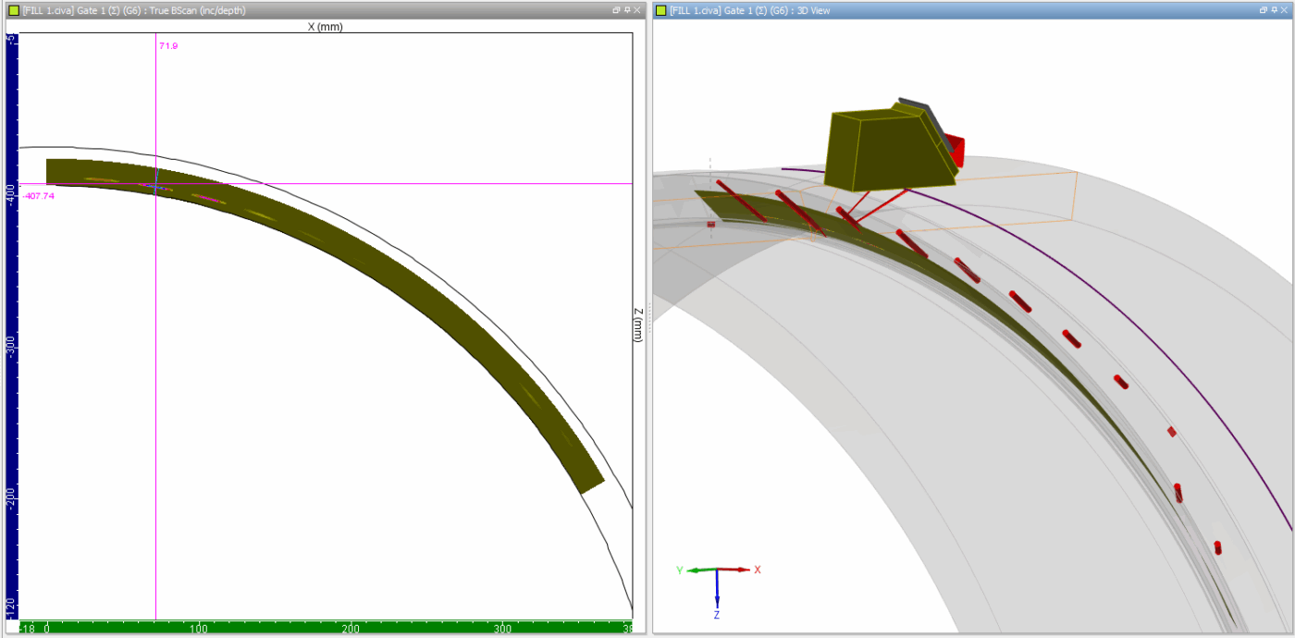Click the green icon of 3D View panel
Screen dimensions: 1295x638
tap(661, 10)
